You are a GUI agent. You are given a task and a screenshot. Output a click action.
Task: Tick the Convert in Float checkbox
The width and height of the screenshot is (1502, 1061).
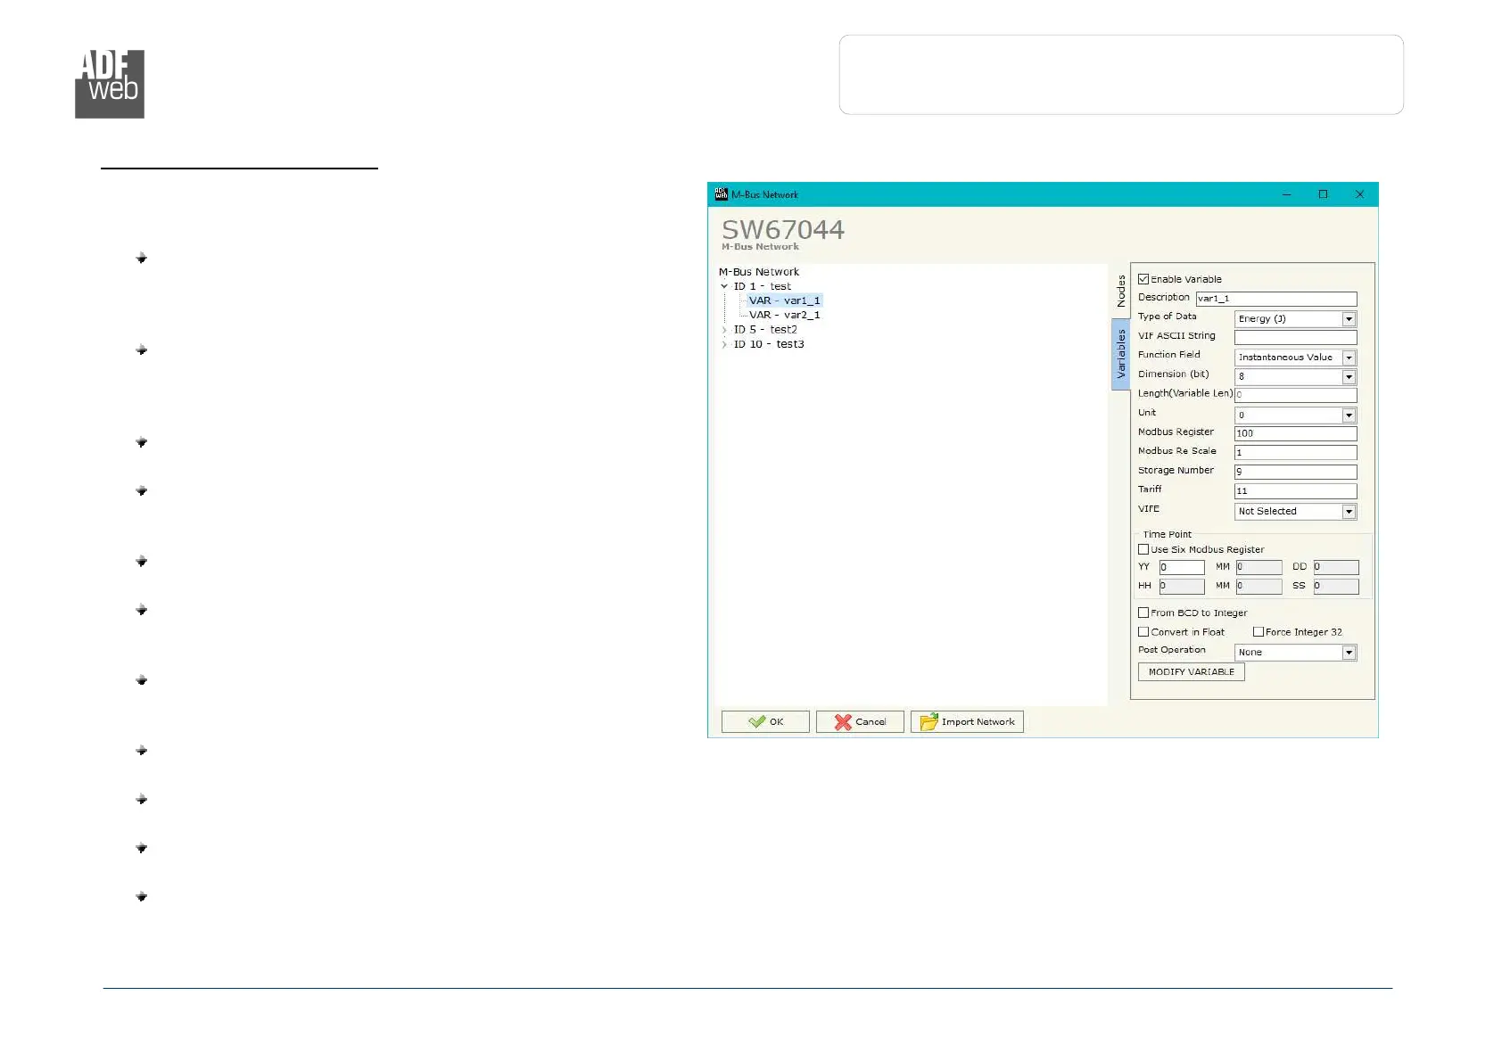pos(1143,632)
